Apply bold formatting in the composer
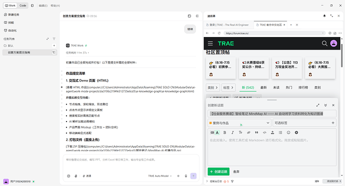The width and height of the screenshot is (345, 186). [x=224, y=132]
